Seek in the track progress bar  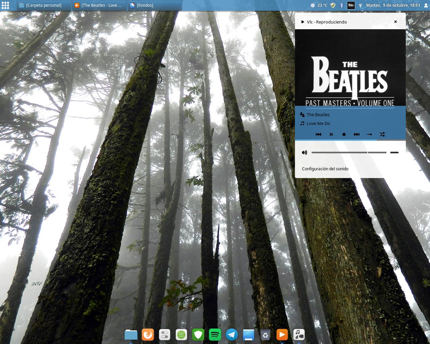click(x=350, y=140)
